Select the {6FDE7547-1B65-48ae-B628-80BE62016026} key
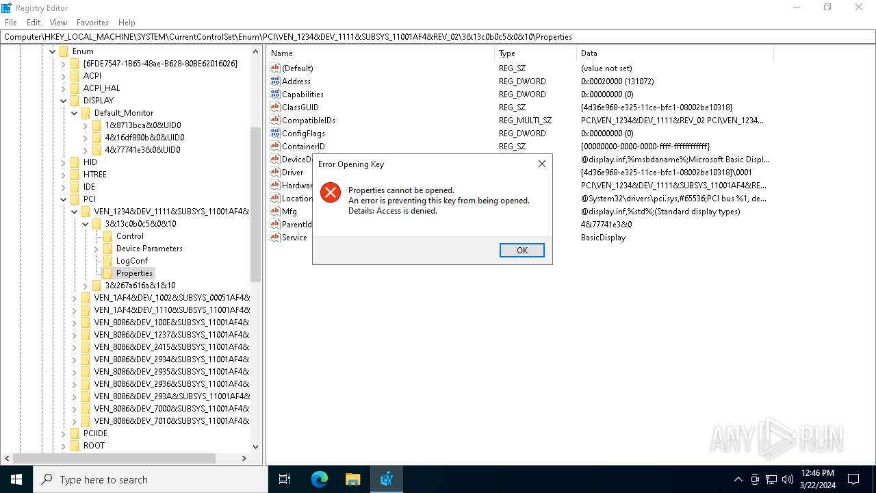 point(160,64)
